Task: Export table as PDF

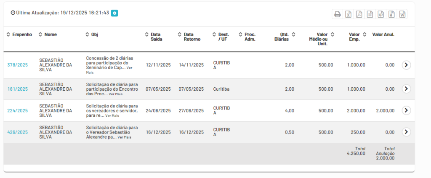Action: [359, 14]
